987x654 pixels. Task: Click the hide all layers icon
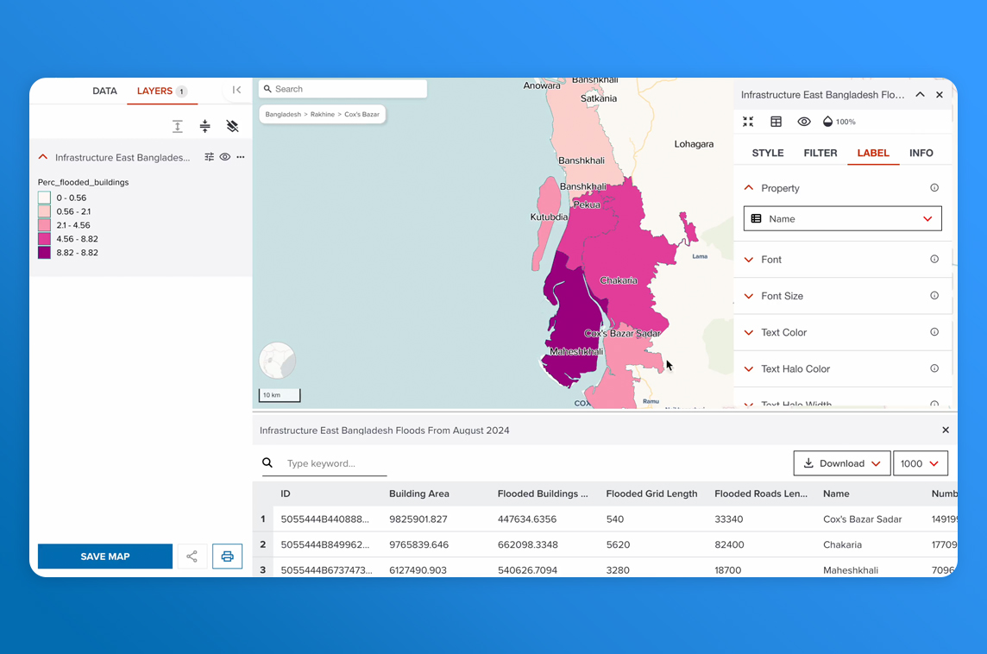(232, 126)
